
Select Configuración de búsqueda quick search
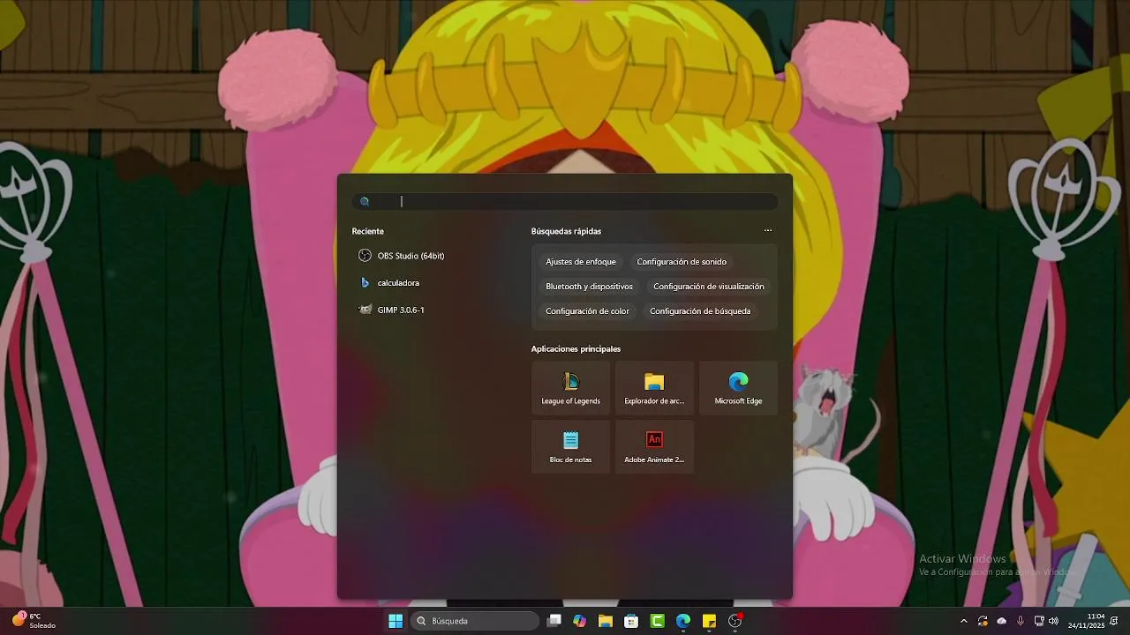[x=700, y=311]
